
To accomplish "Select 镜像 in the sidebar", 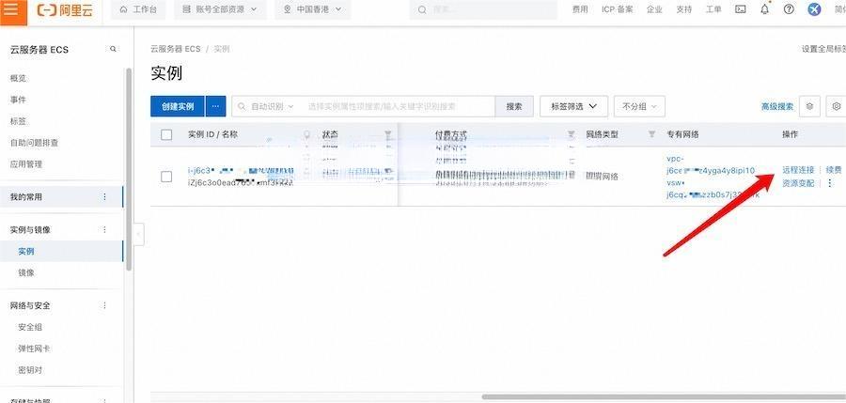I will pos(26,273).
